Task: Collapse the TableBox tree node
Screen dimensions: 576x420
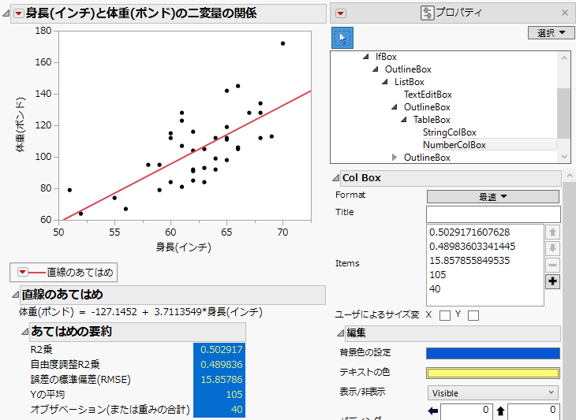Action: [404, 119]
